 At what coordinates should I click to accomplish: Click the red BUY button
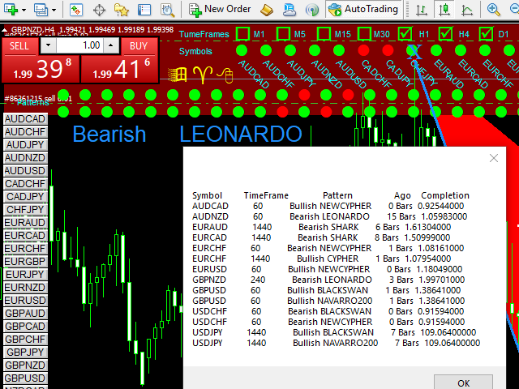(x=120, y=60)
